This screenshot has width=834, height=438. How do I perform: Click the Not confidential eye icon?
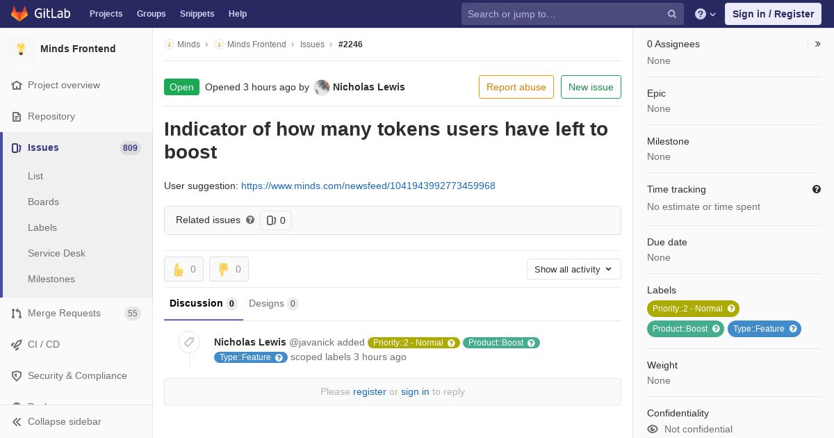click(x=653, y=429)
